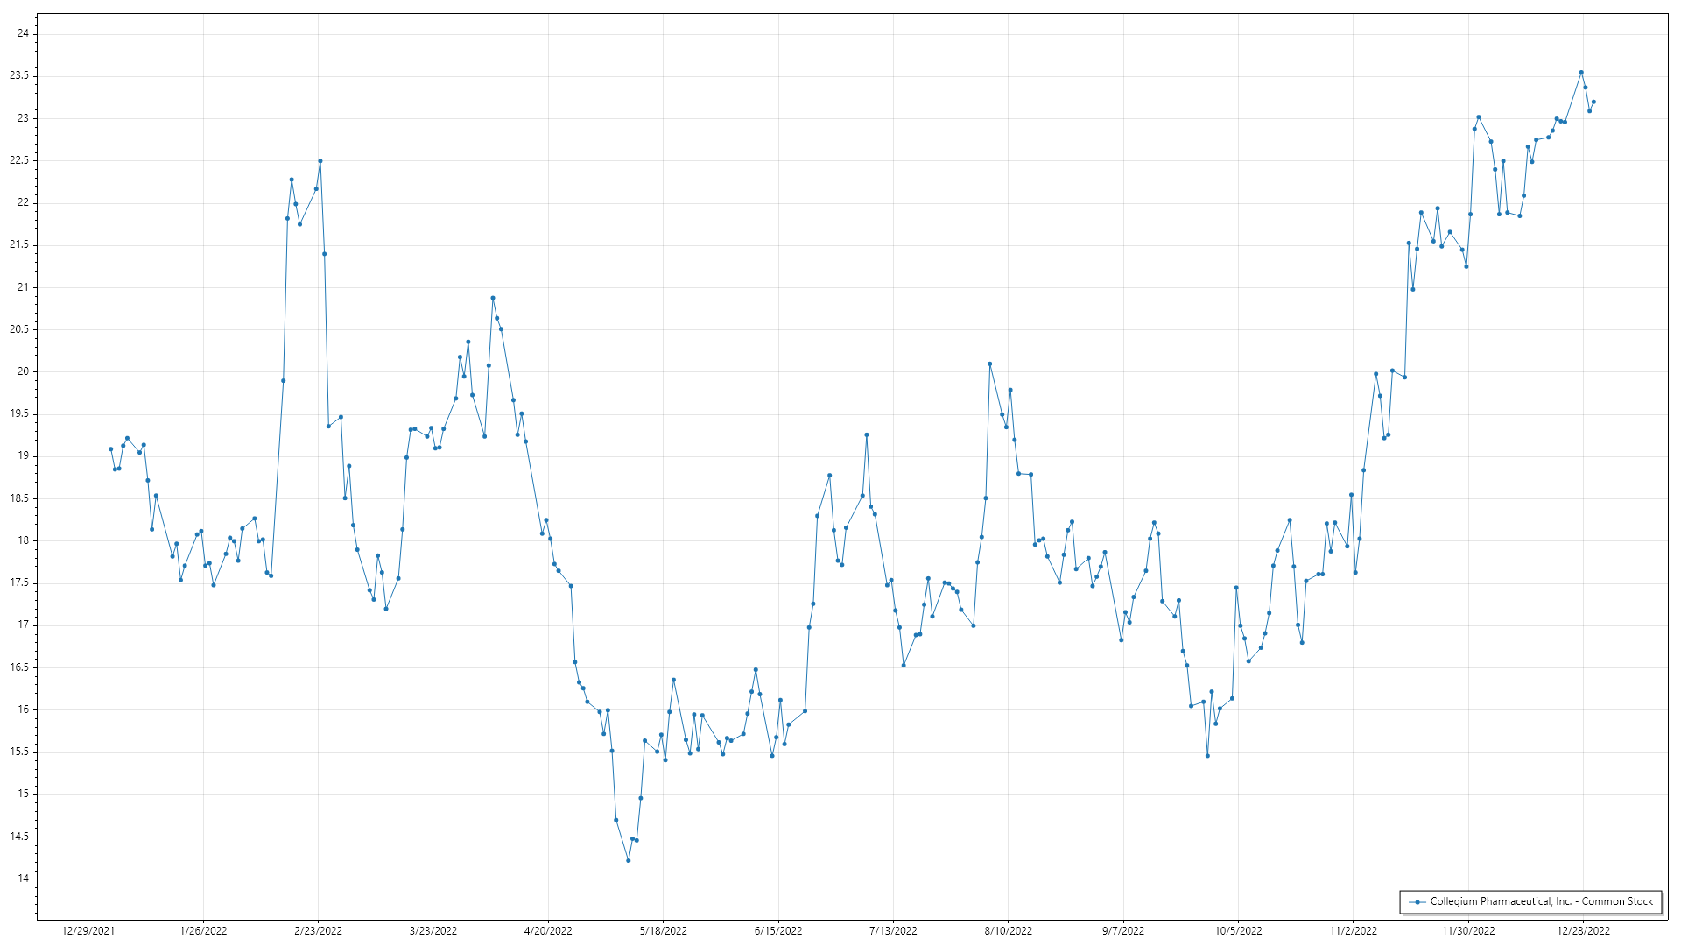Click the 24 y-axis value label
The image size is (1681, 946).
coord(24,34)
